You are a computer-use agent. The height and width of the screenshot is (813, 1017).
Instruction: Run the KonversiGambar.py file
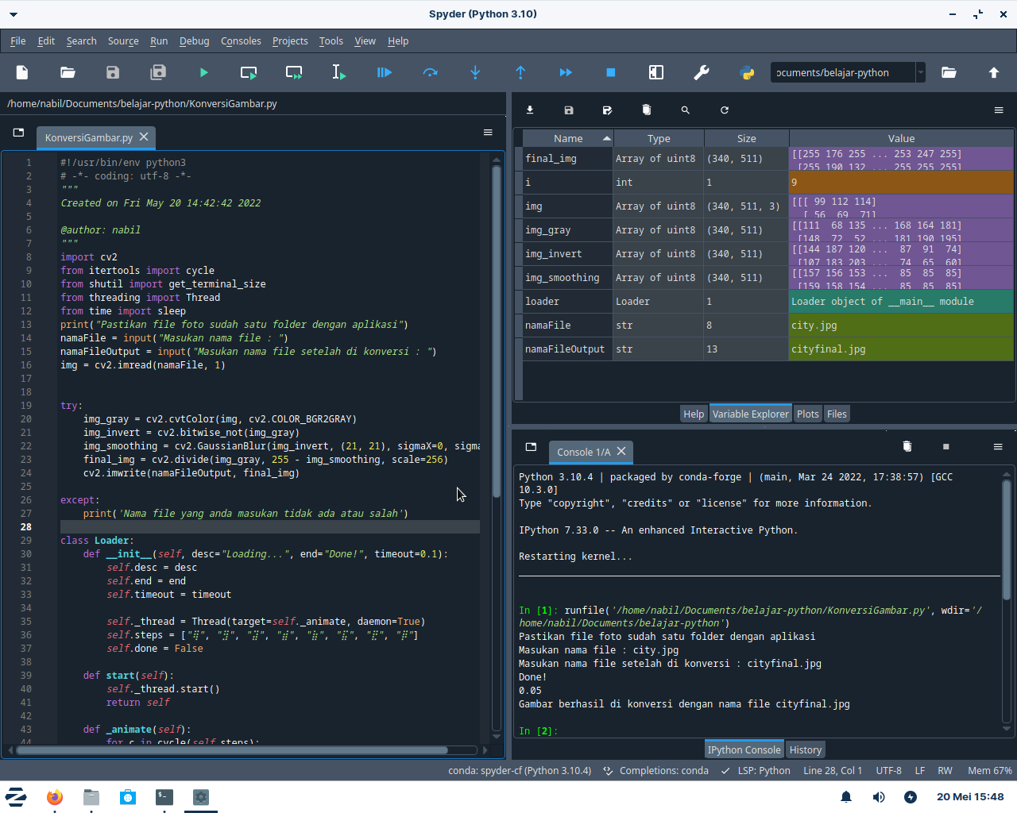[203, 72]
